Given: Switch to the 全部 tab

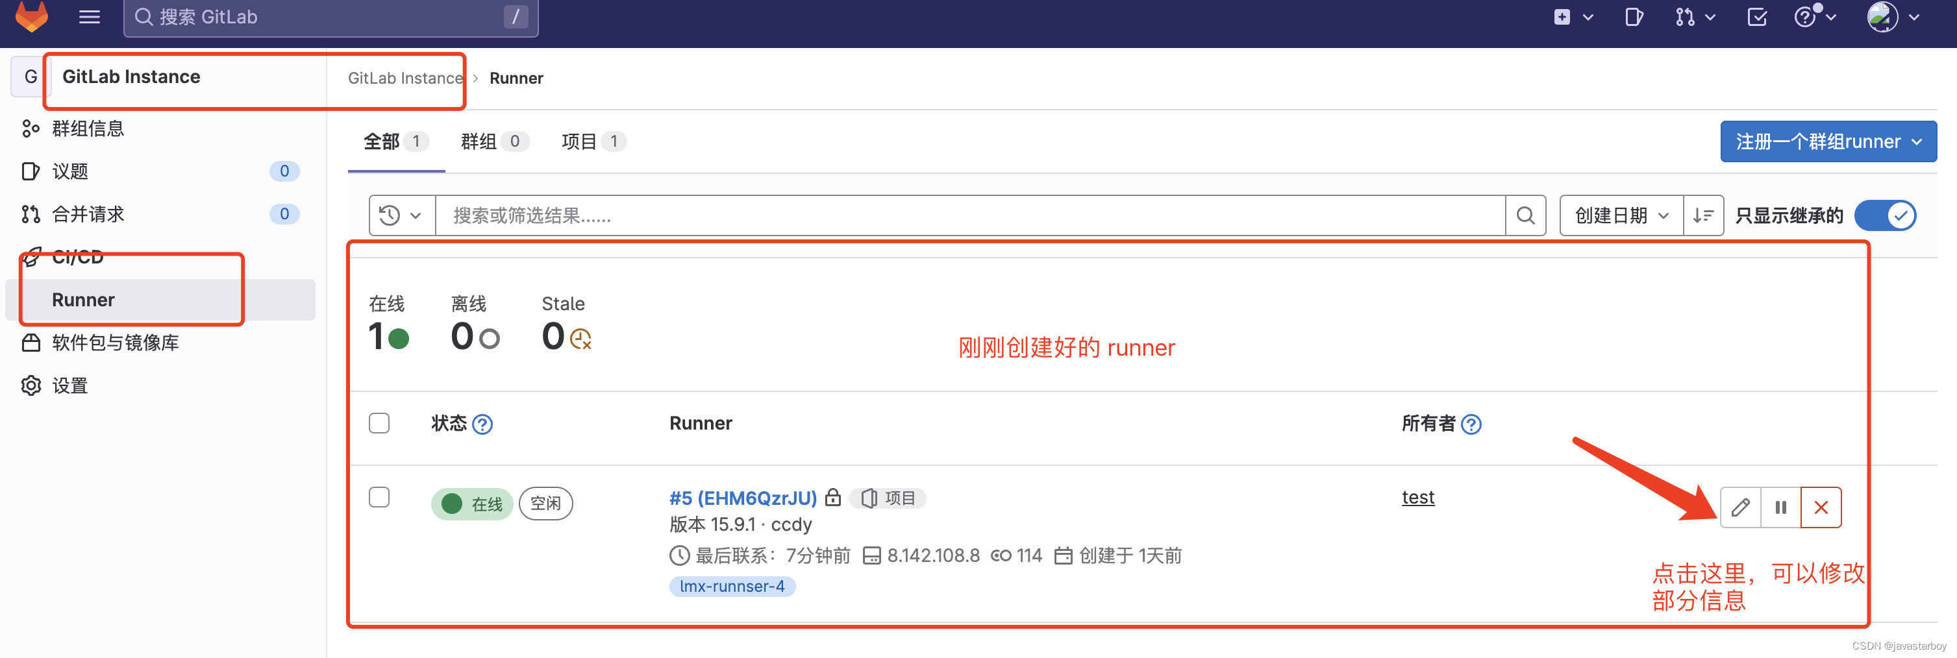Looking at the screenshot, I should coord(396,142).
